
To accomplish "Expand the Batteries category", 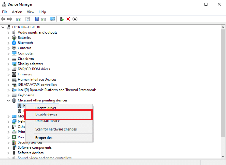I will pyautogui.click(x=8, y=38).
